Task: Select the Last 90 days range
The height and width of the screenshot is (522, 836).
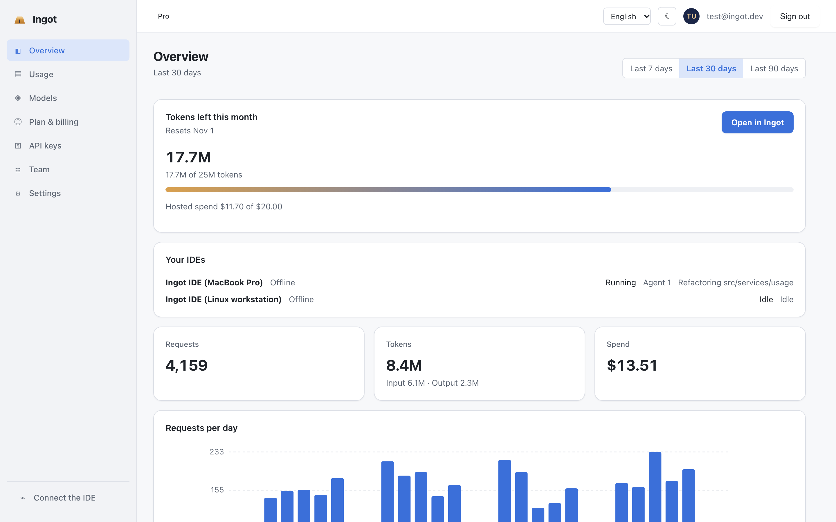Action: pos(774,68)
